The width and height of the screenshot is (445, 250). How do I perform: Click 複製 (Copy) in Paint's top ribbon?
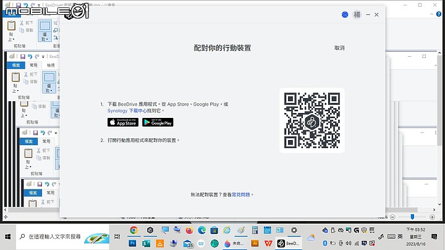[27, 30]
